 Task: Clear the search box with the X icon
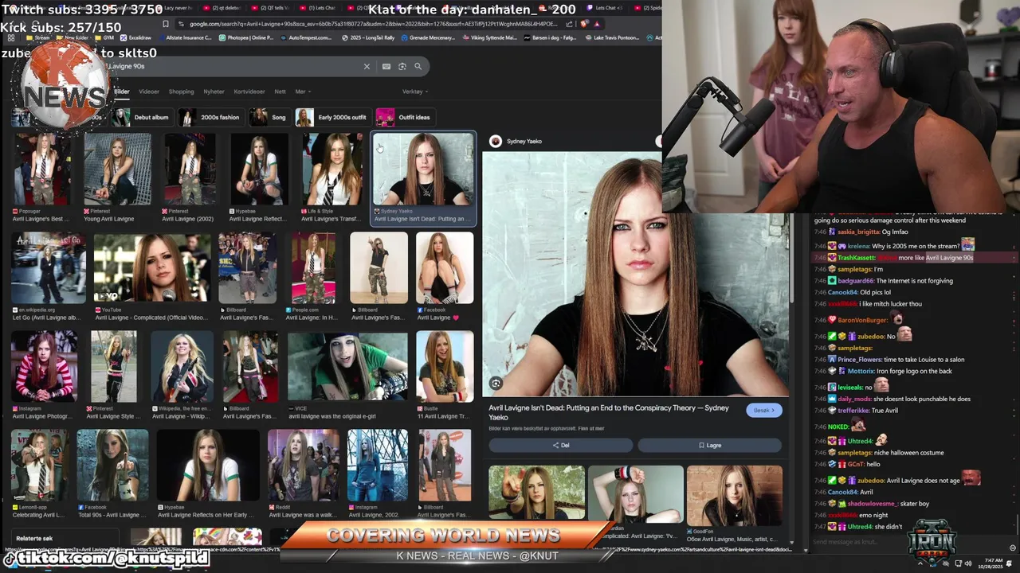(367, 66)
